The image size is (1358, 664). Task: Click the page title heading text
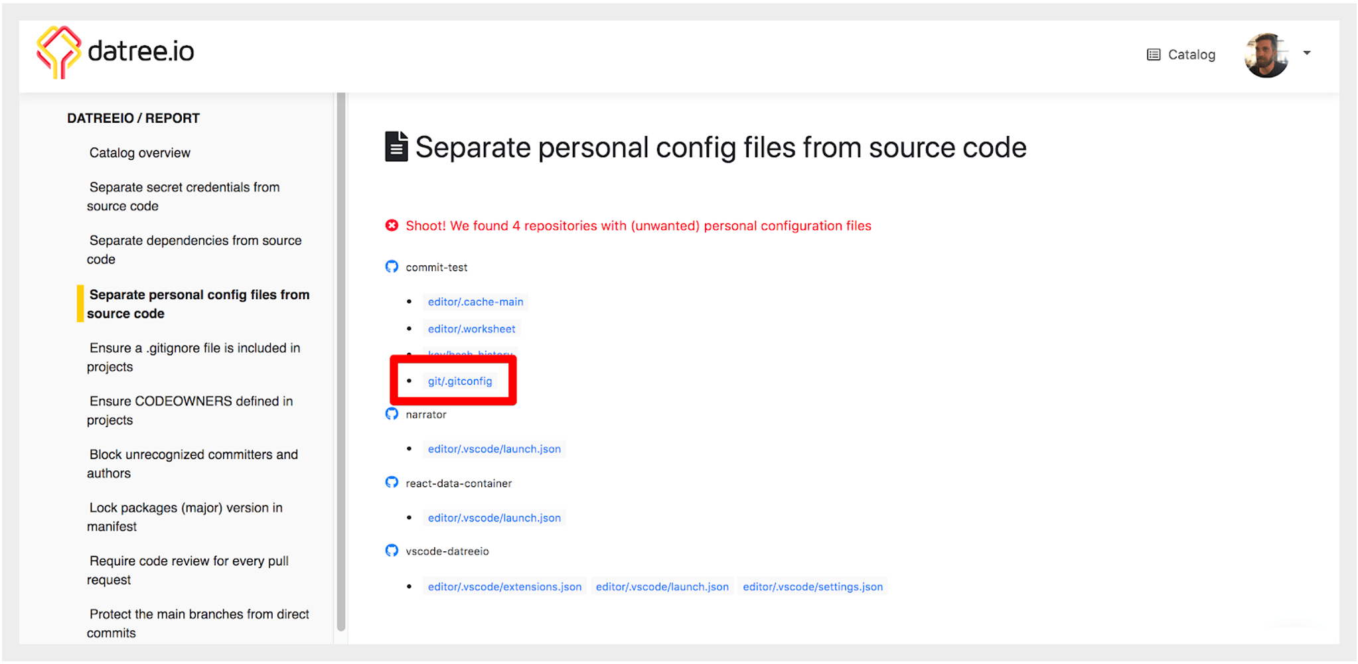click(721, 147)
